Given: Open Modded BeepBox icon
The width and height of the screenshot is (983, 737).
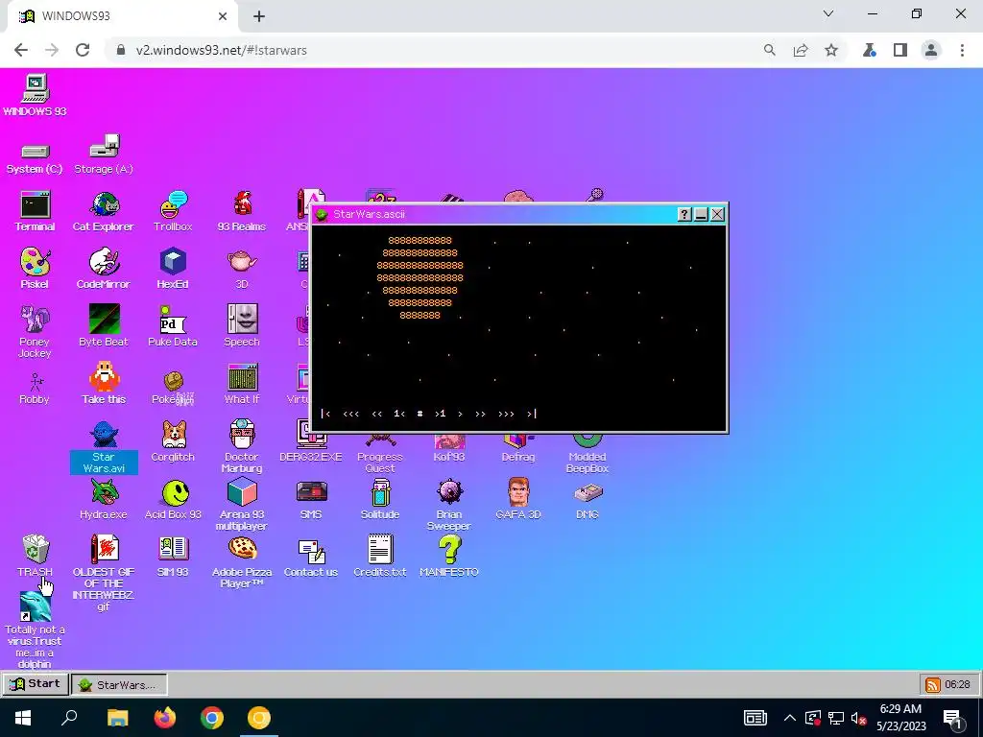Looking at the screenshot, I should pos(587,440).
